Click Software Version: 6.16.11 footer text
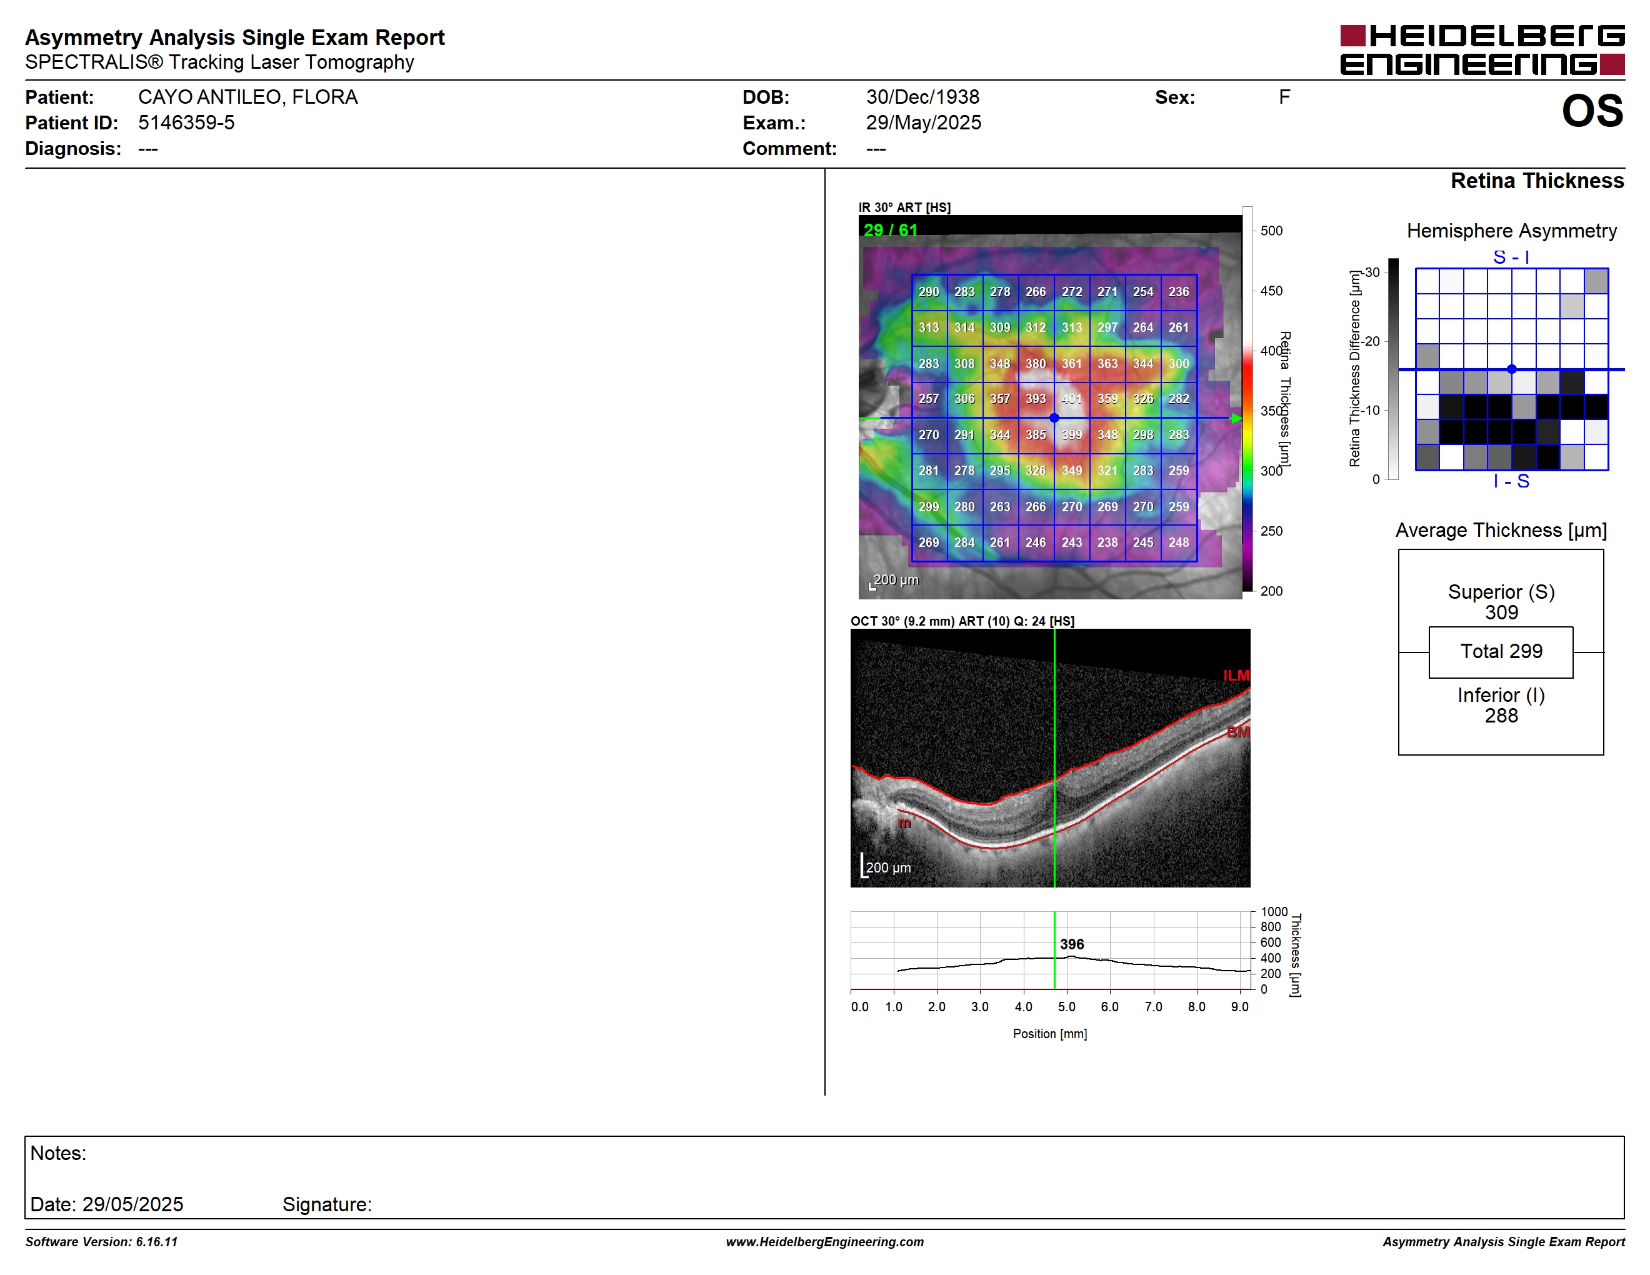Image resolution: width=1650 pixels, height=1275 pixels. tap(101, 1242)
